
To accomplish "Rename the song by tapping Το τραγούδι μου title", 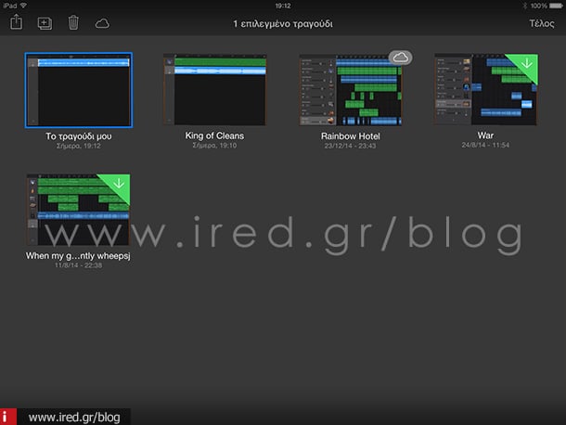I will (78, 135).
